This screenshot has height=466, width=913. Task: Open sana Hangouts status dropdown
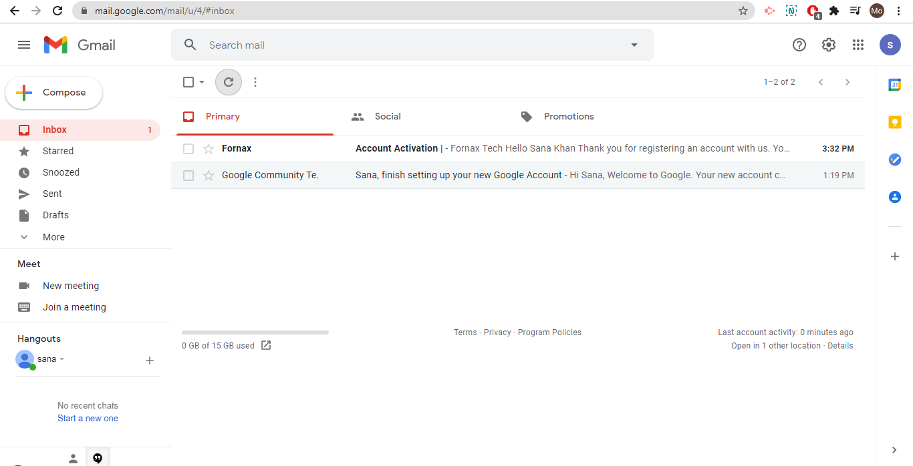coord(62,359)
